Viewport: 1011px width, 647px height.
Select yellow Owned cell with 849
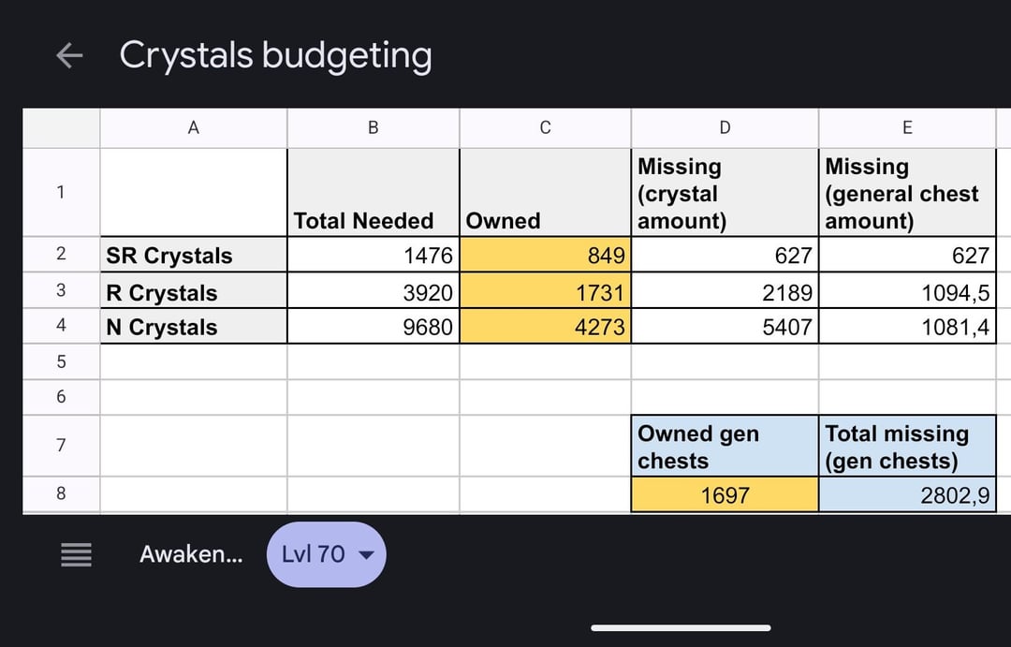[x=545, y=255]
